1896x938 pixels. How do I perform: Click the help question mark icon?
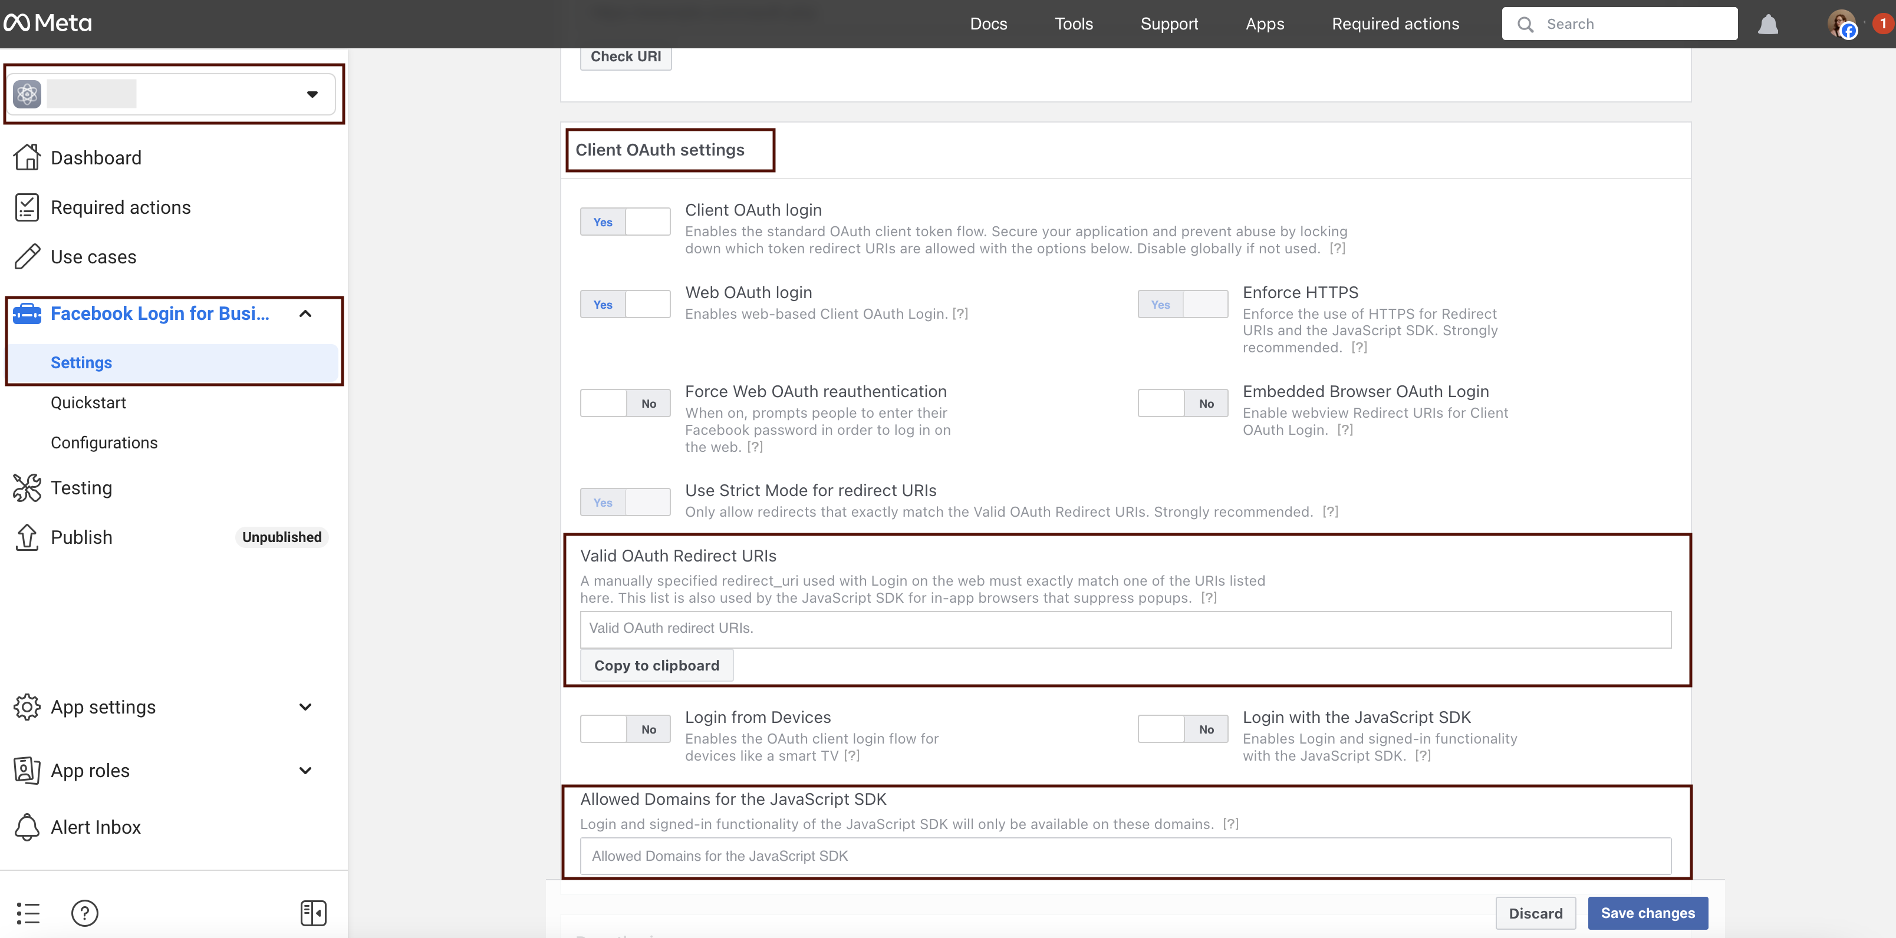point(85,913)
